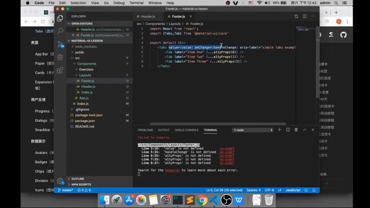
Task: Open the Selection menu in menu bar
Action: point(79,3)
